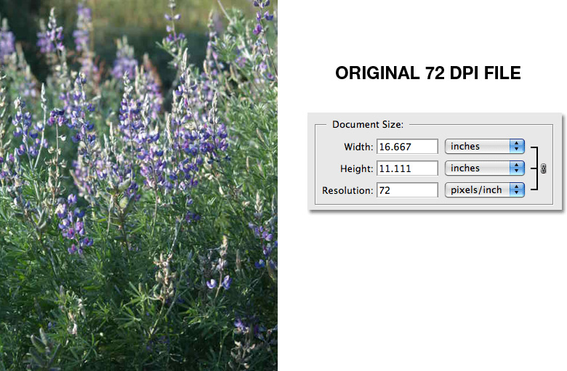Viewport: 567px width, 371px height.
Task: Click the Height field showing 11.111
Action: click(407, 168)
